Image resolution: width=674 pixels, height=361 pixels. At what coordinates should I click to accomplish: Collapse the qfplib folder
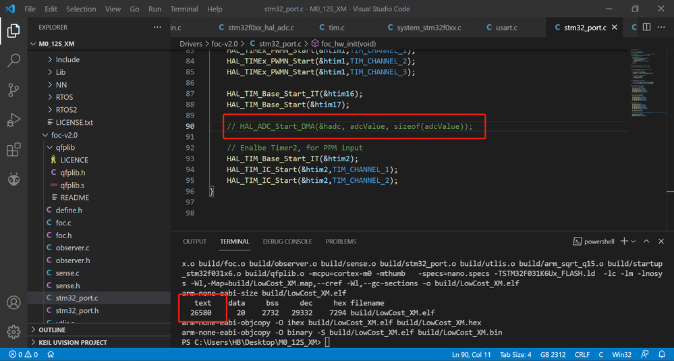coord(65,147)
